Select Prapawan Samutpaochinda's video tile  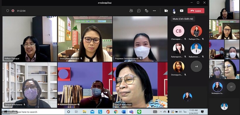coord(140,39)
